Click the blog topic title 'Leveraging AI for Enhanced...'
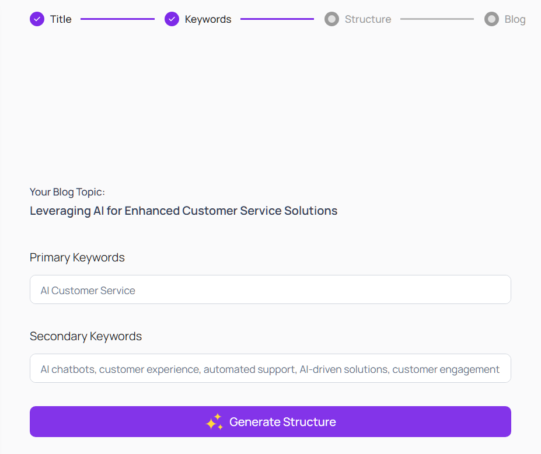This screenshot has height=454, width=541. (x=183, y=211)
